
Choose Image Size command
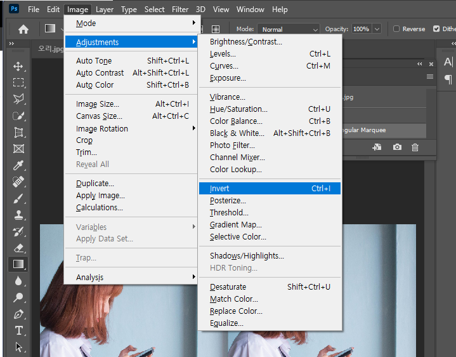tap(131, 104)
